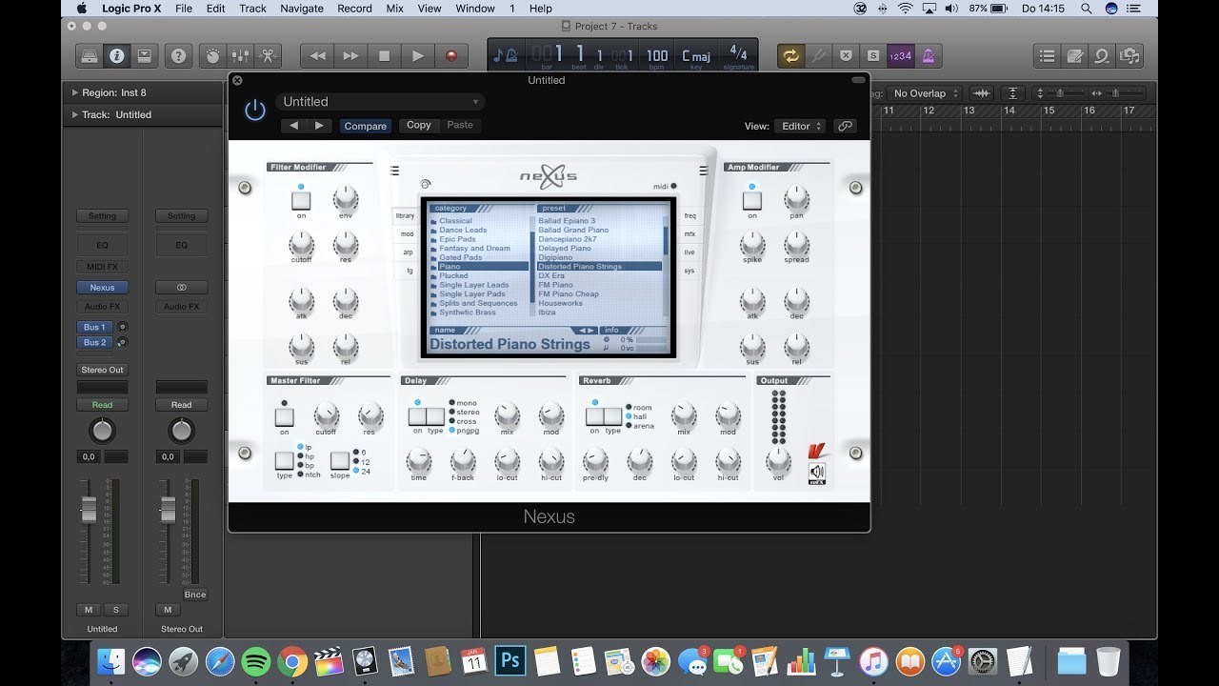Image resolution: width=1219 pixels, height=686 pixels.
Task: Expand the Track: Untitled disclosure triangle
Action: coord(75,114)
